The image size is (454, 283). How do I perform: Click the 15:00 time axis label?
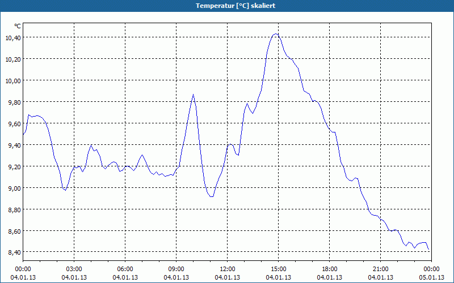[279, 269]
